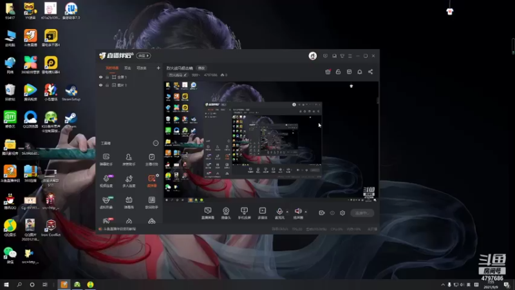Open the resolution dropdown under the stream title
This screenshot has width=515, height=290.
[x=196, y=75]
